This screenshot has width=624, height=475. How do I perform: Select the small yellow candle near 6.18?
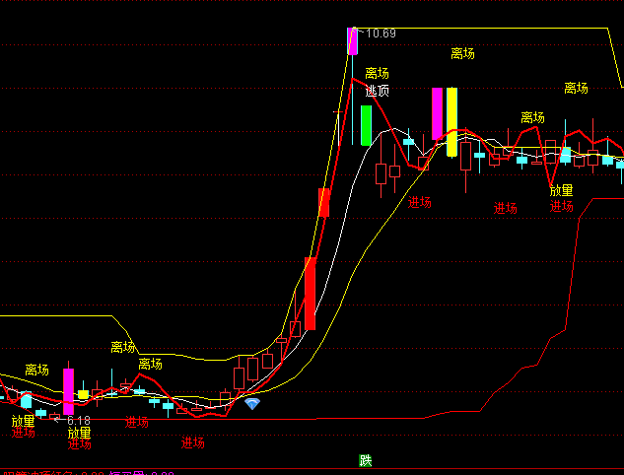(x=83, y=394)
